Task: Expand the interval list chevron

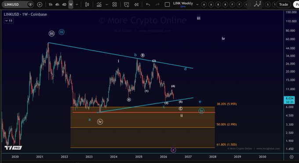Action: click(77, 4)
